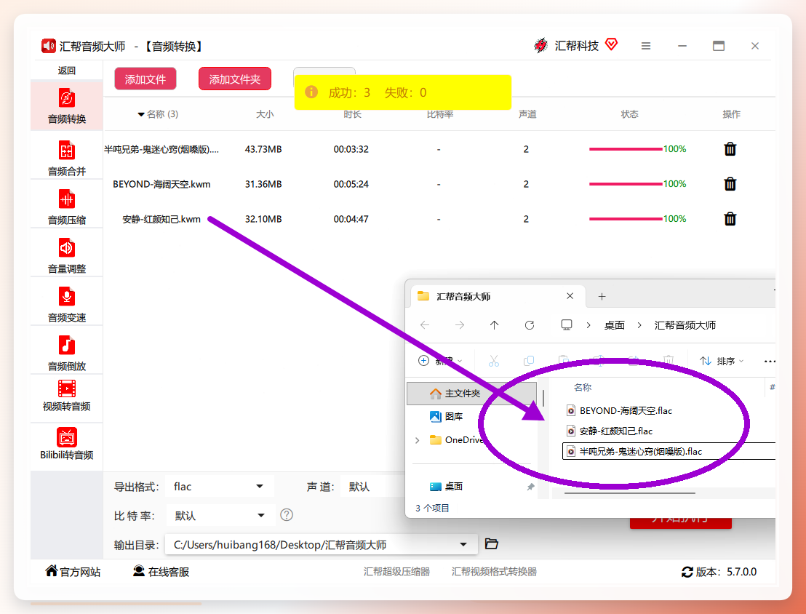Go up one folder in Explorer

coord(495,325)
